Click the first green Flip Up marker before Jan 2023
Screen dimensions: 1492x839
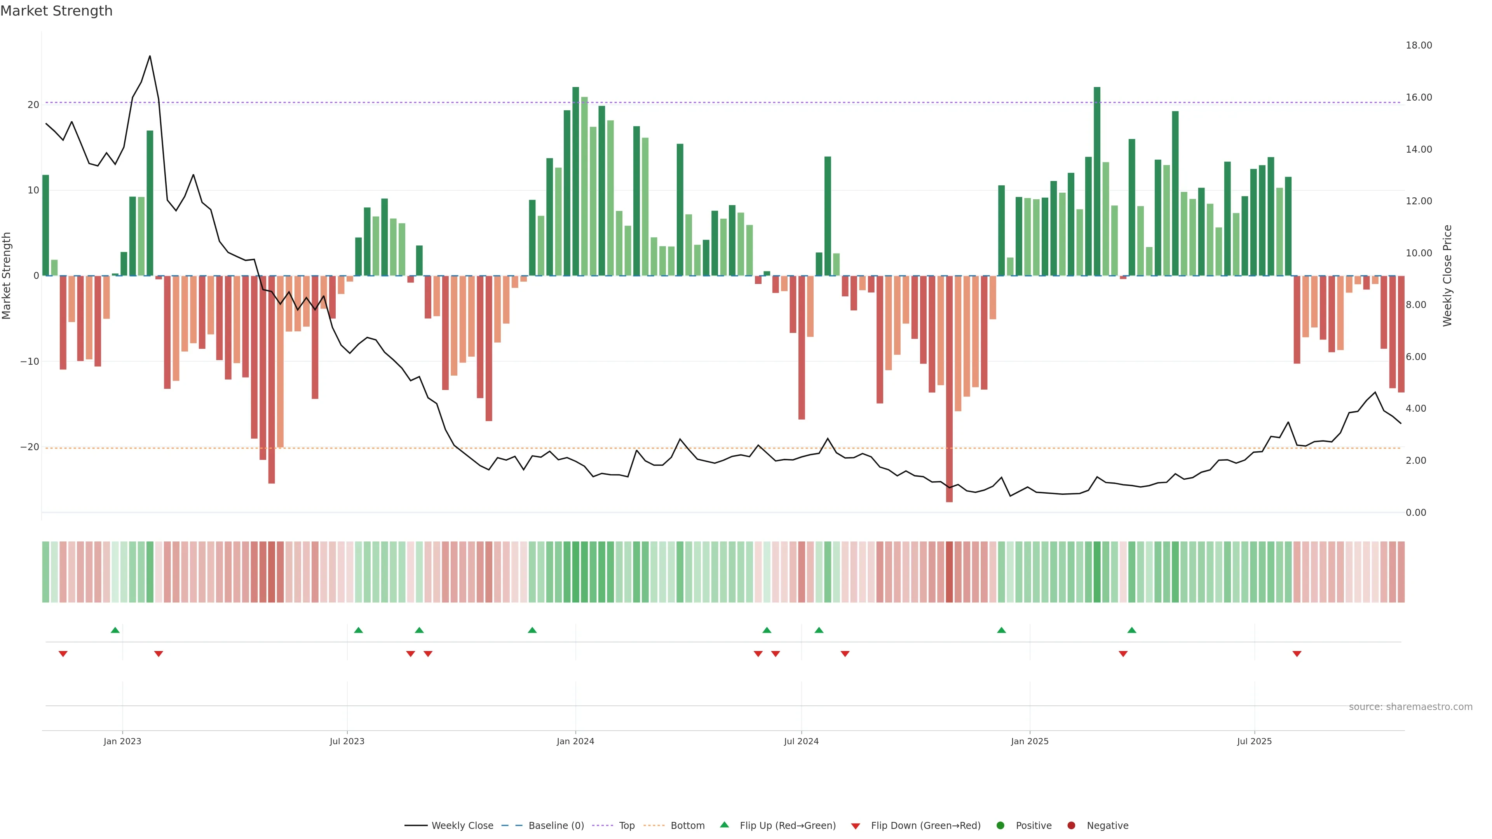[x=115, y=630]
